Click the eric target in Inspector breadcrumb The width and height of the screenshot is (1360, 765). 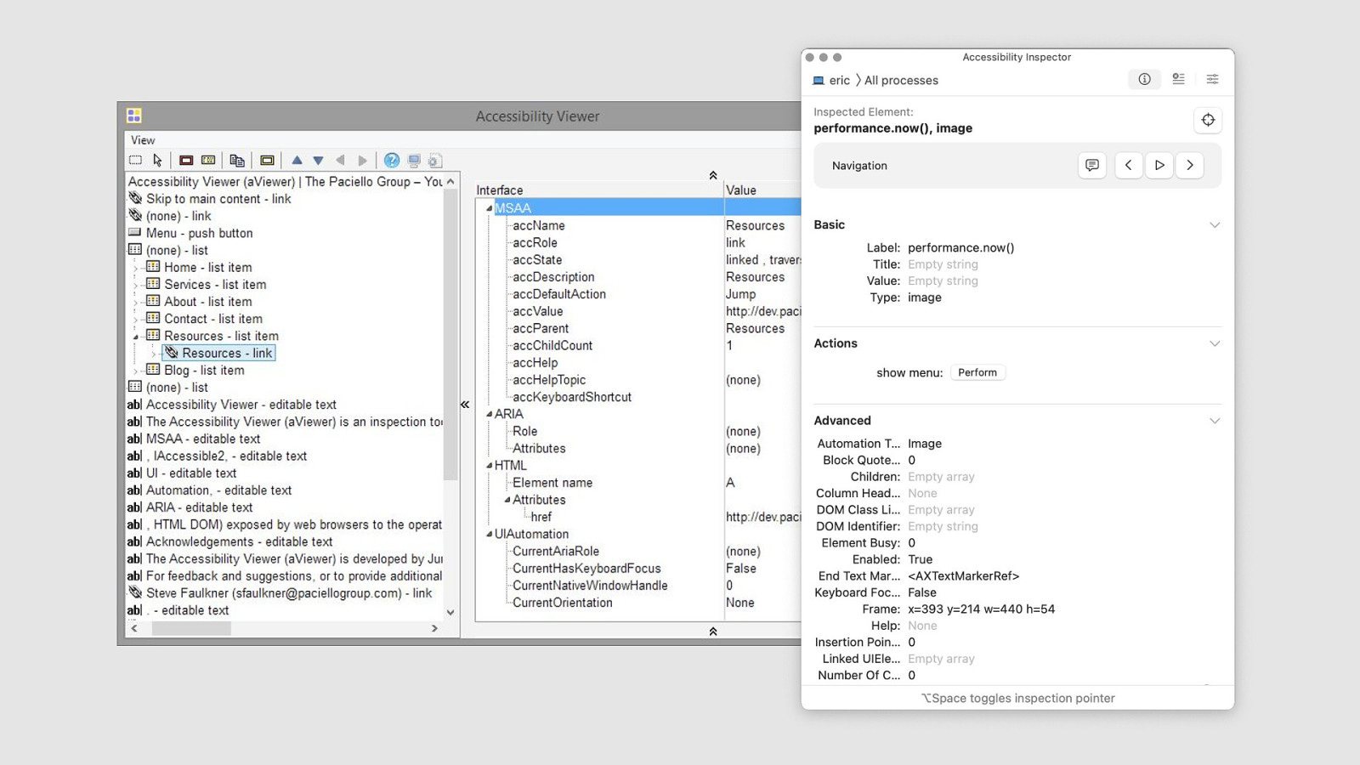(840, 81)
